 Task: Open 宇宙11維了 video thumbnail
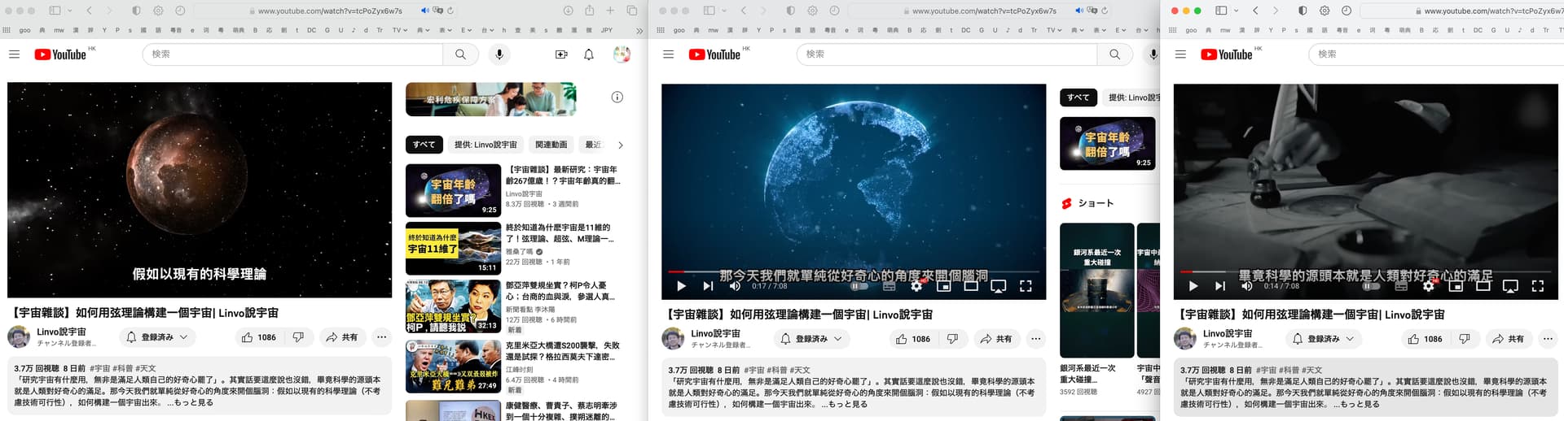pyautogui.click(x=454, y=248)
